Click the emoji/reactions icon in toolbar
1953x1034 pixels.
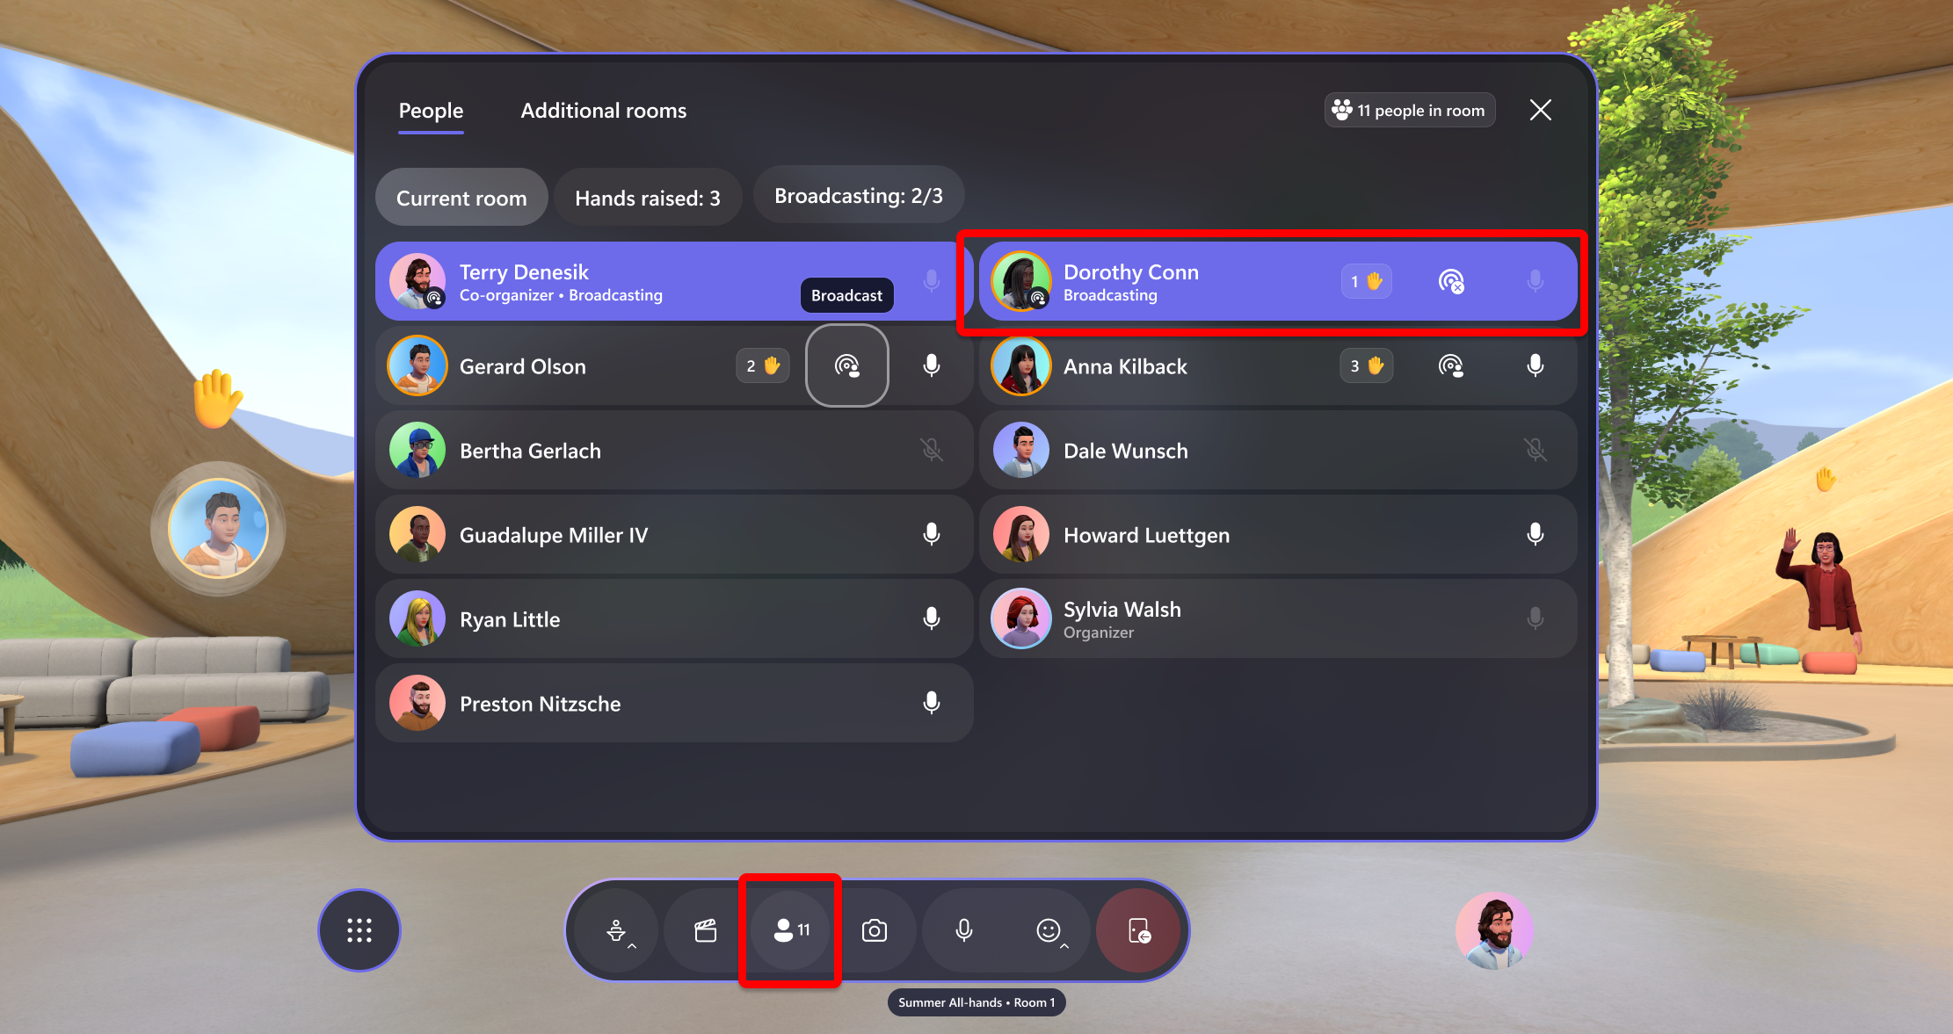coord(1048,929)
